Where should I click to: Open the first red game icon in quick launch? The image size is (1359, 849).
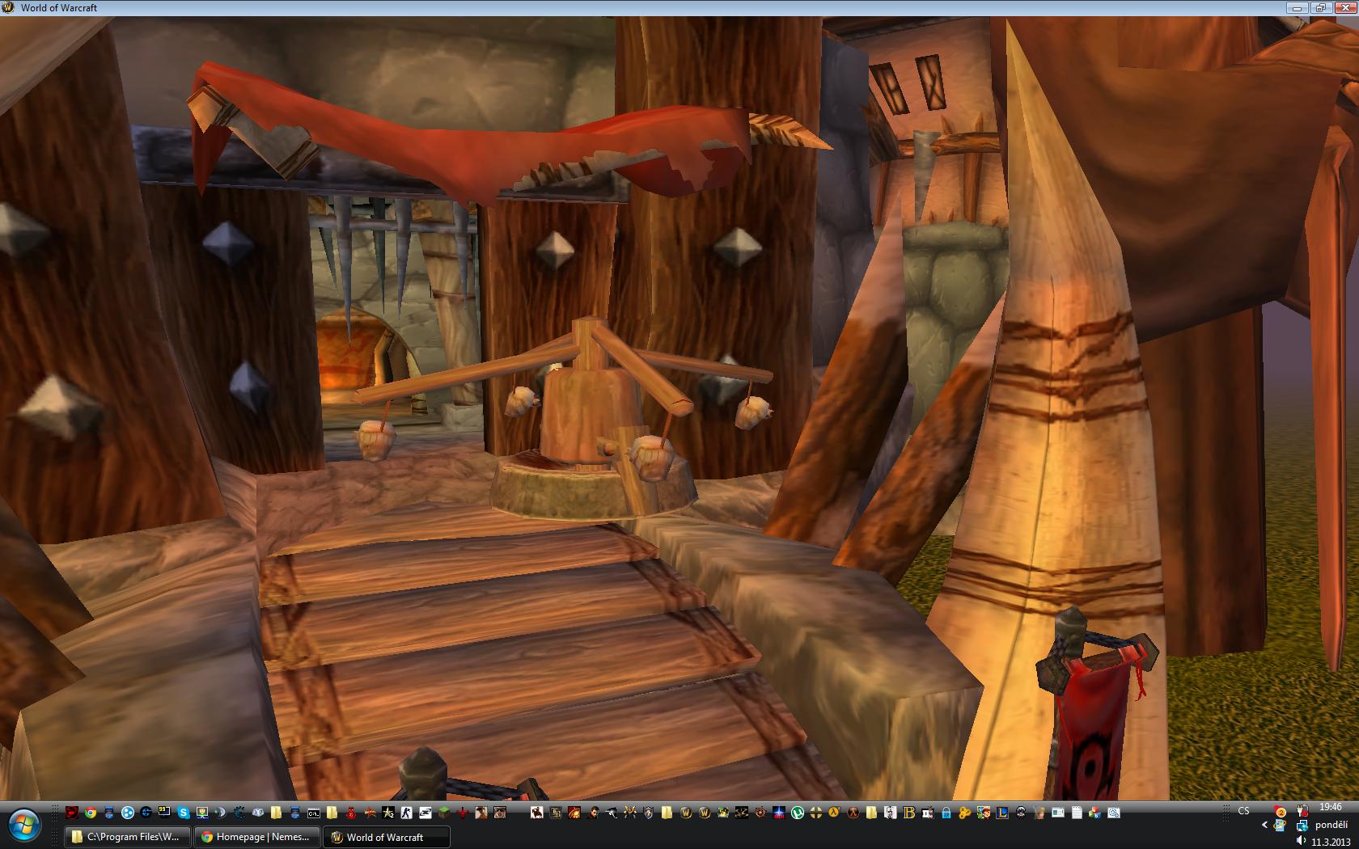[71, 813]
